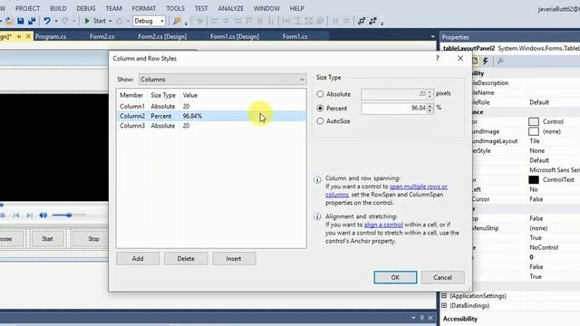Image resolution: width=580 pixels, height=326 pixels.
Task: Open the align a control link
Action: (x=383, y=225)
